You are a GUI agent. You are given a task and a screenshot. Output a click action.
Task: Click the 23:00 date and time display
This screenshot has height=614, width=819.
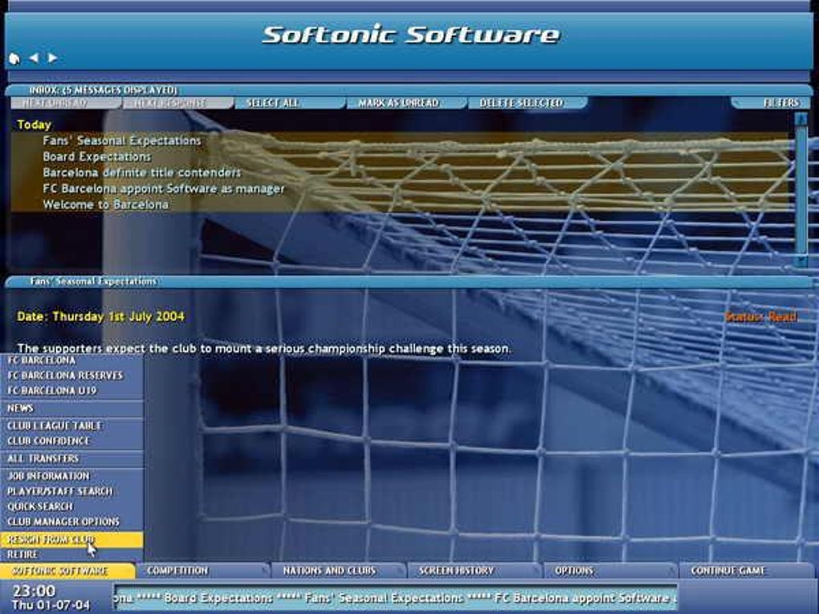click(x=51, y=597)
